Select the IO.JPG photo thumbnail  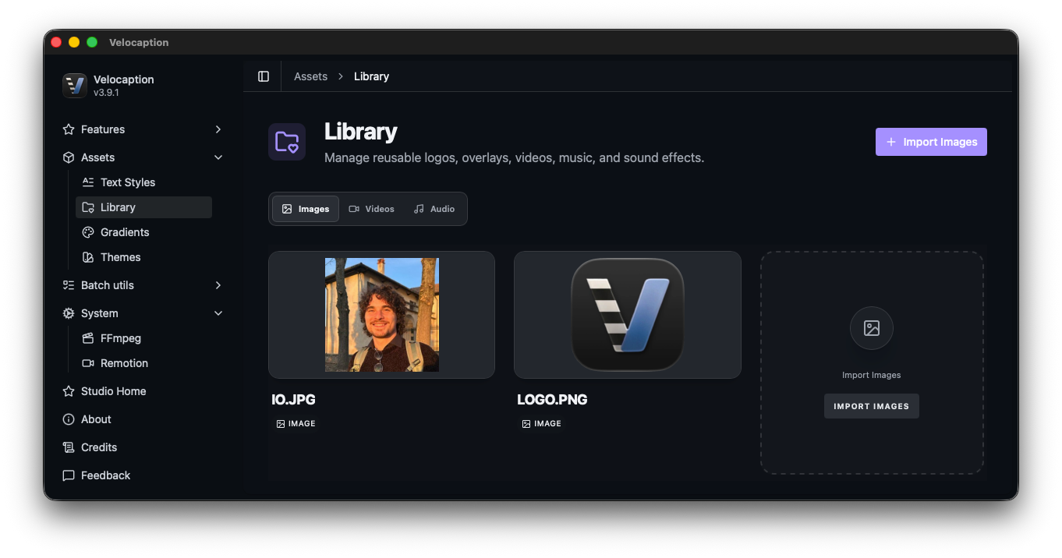(x=382, y=315)
